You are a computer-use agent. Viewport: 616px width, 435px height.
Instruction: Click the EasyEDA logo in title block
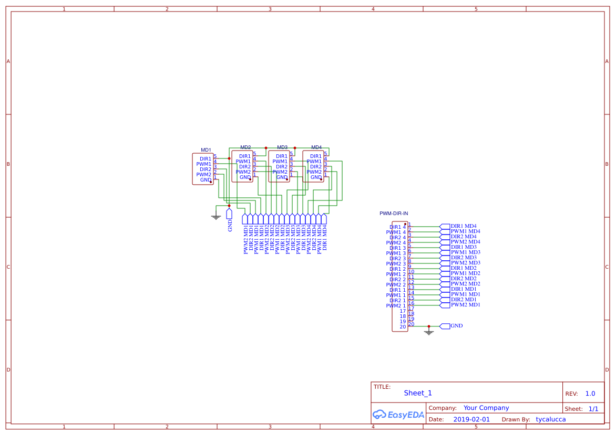398,415
